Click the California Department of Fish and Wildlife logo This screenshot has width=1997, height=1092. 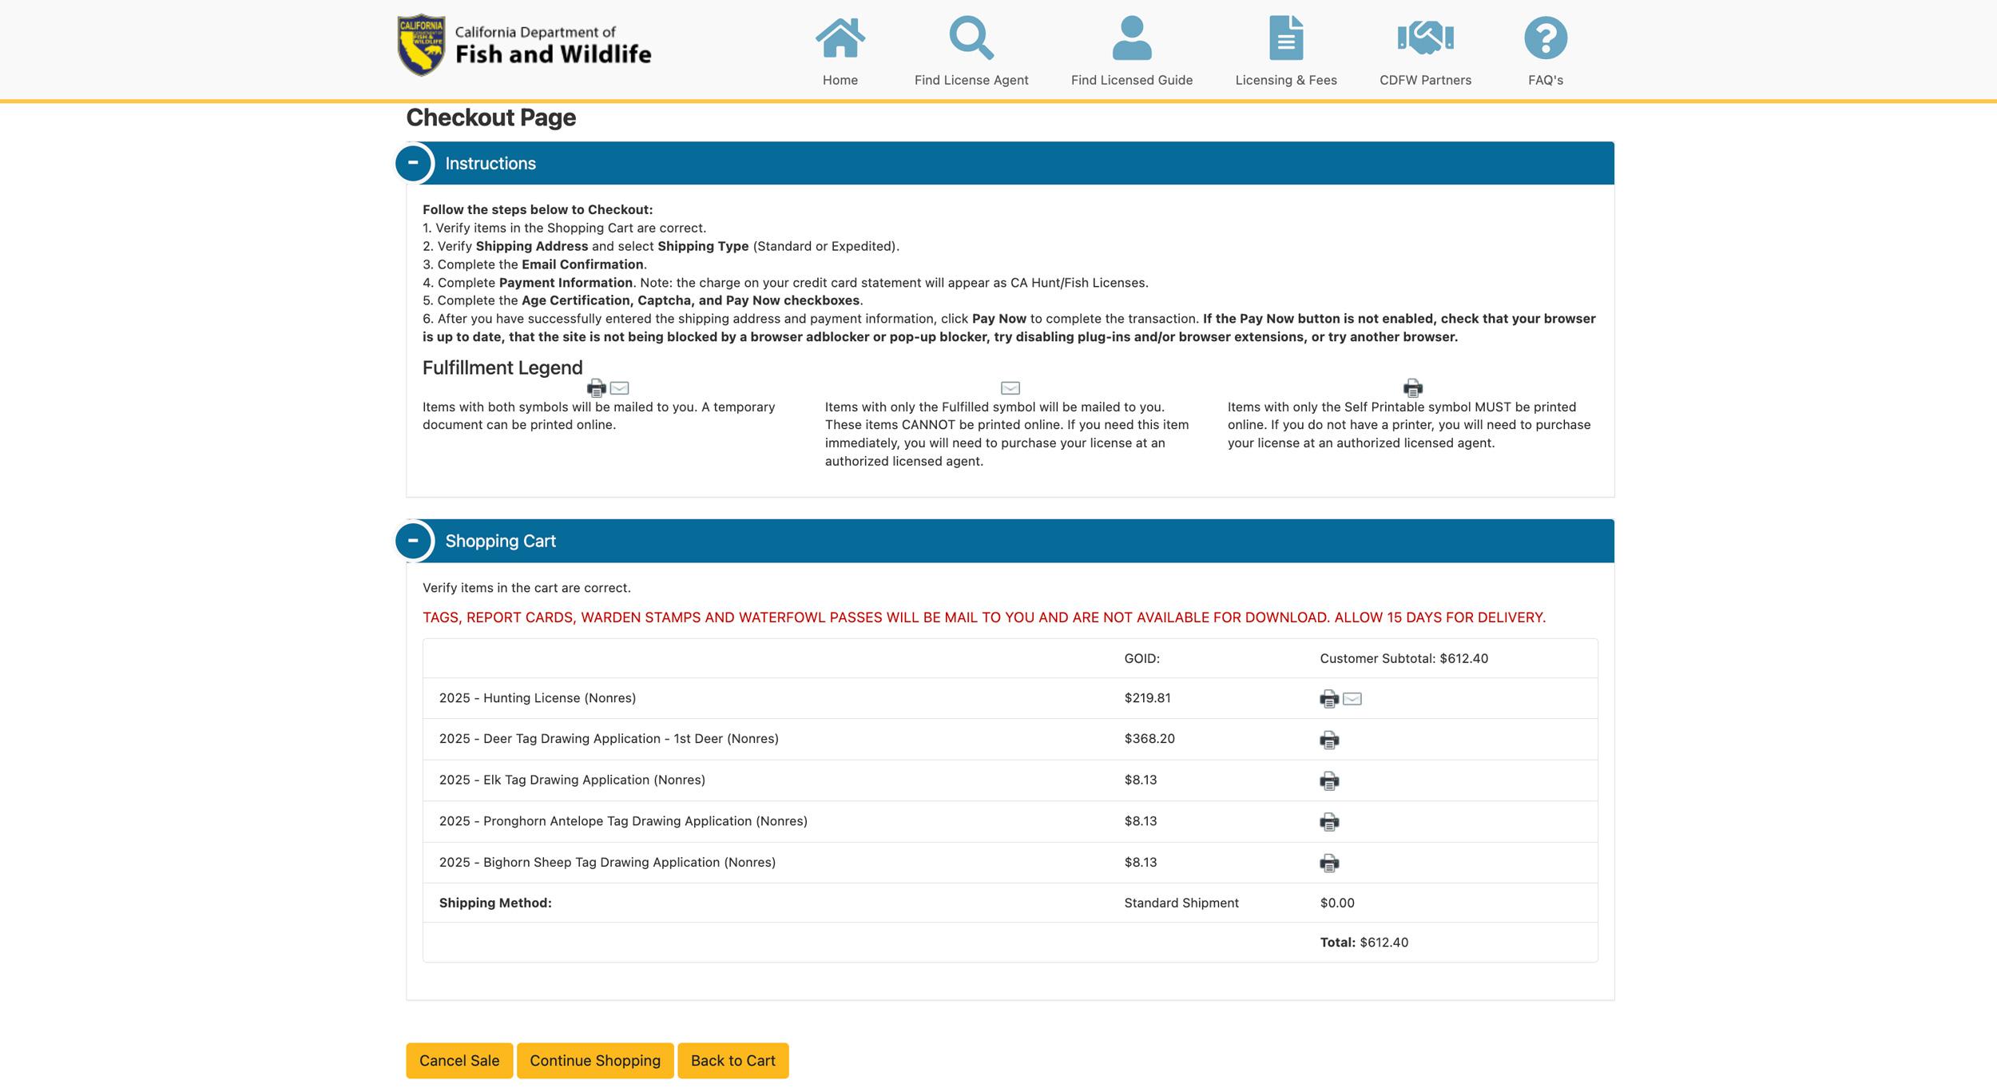pyautogui.click(x=524, y=46)
